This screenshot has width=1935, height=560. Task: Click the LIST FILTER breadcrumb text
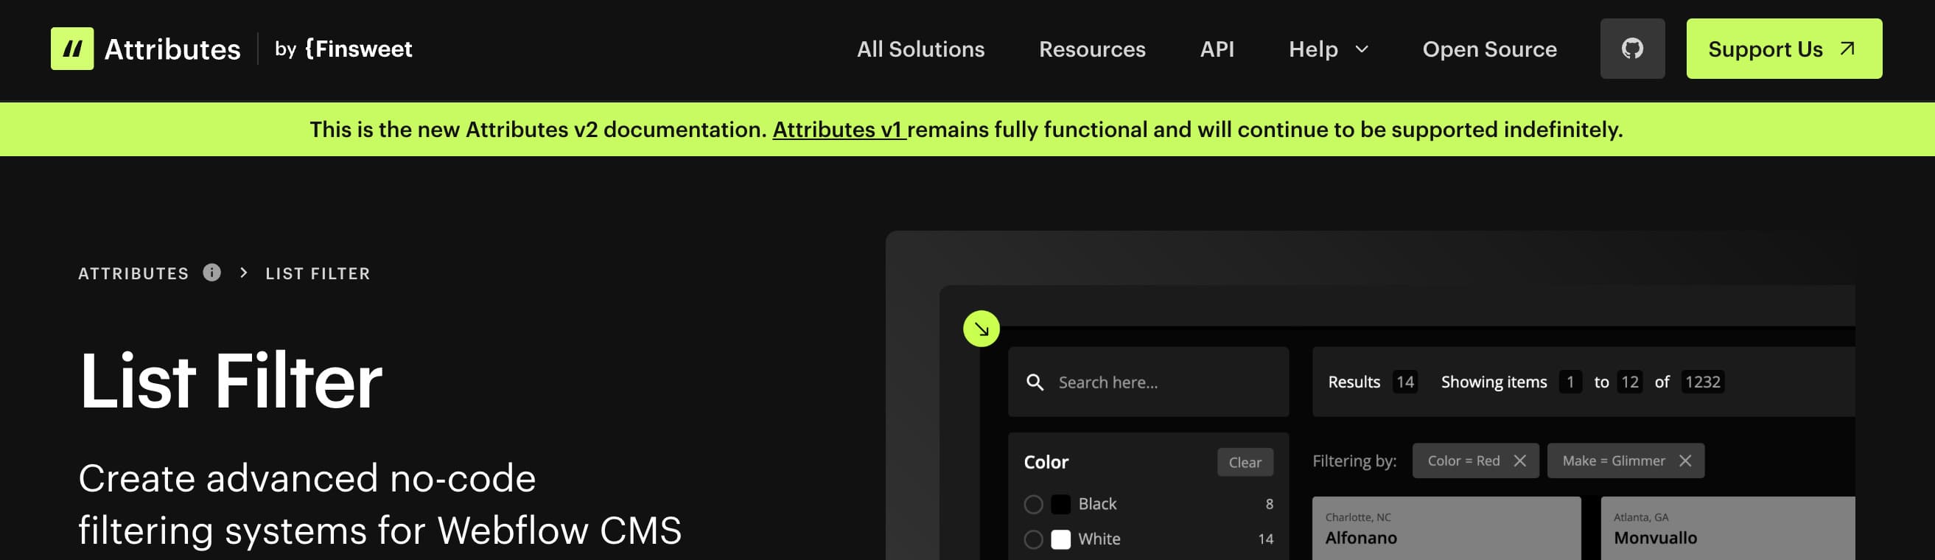click(x=318, y=273)
